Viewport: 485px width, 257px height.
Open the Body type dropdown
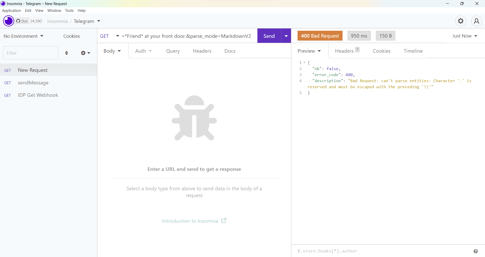[x=112, y=51]
